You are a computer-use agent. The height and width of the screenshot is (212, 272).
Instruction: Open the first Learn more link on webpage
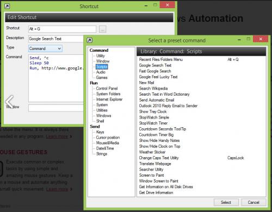[x=57, y=136]
